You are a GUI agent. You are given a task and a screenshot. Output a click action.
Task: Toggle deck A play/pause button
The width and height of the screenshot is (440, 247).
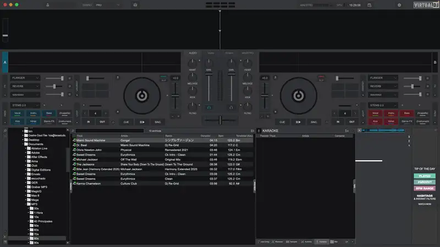click(142, 122)
